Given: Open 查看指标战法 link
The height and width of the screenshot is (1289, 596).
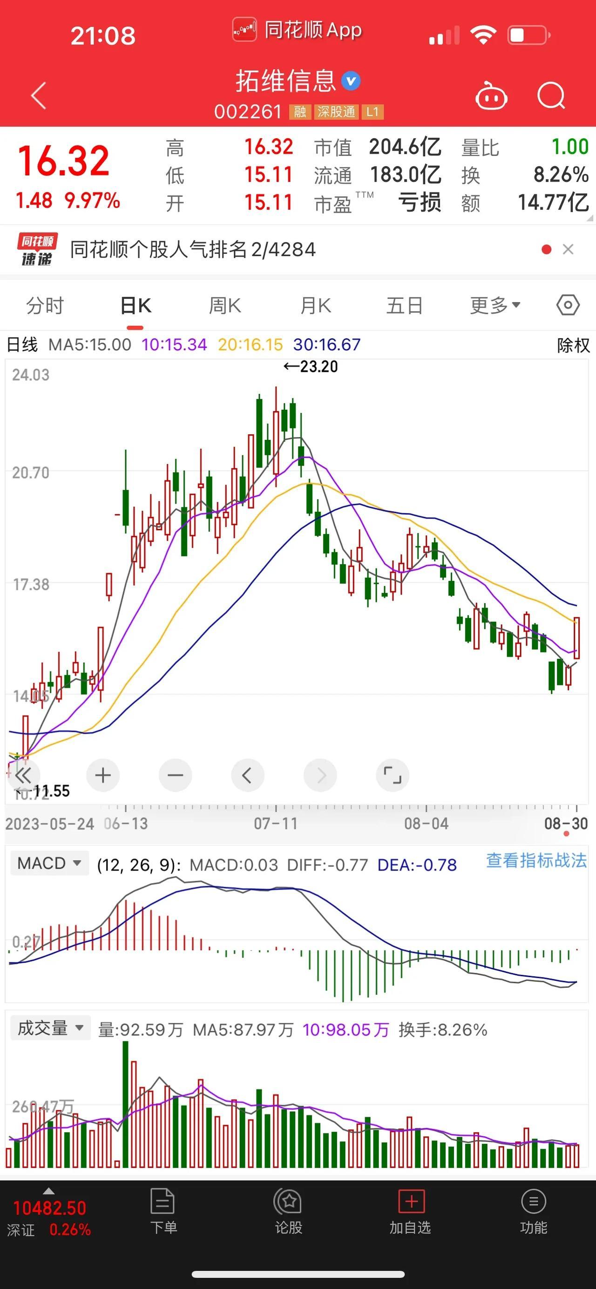Looking at the screenshot, I should (x=536, y=861).
